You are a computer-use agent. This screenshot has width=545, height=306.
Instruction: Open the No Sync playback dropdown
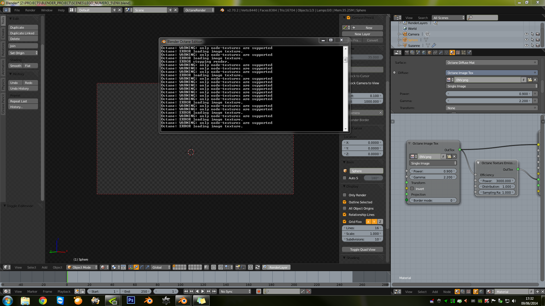pos(235,291)
